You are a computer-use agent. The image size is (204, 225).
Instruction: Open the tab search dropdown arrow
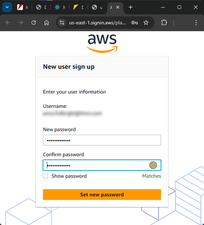pos(7,7)
